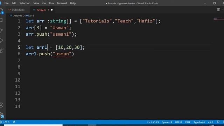
Task: Open the Manage gear icon
Action: tap(2, 115)
